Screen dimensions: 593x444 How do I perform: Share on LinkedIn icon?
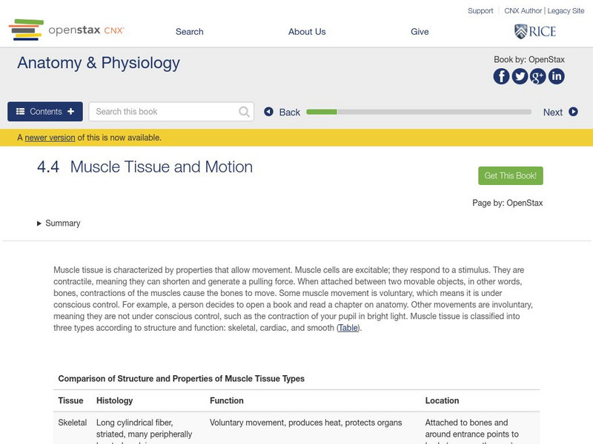[x=557, y=75]
